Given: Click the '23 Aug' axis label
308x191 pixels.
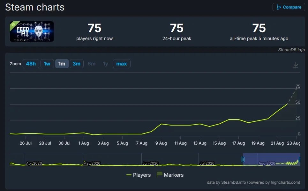Looking at the screenshot, I should pos(294,143).
